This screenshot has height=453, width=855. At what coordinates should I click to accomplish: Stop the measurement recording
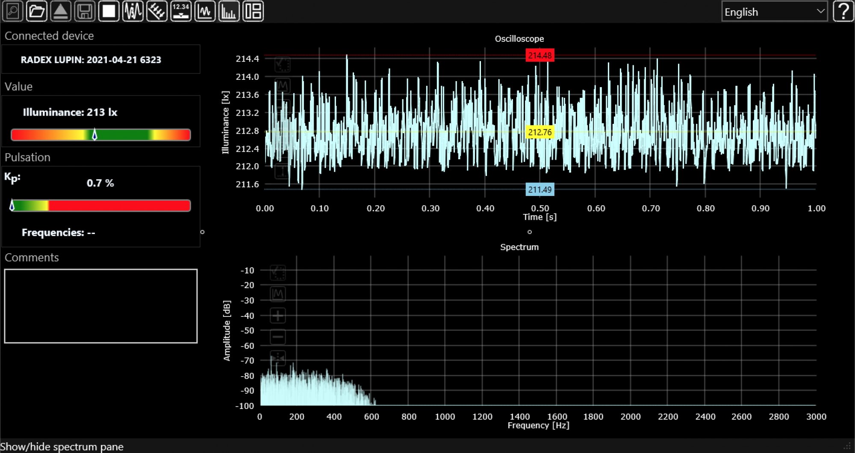[x=109, y=11]
